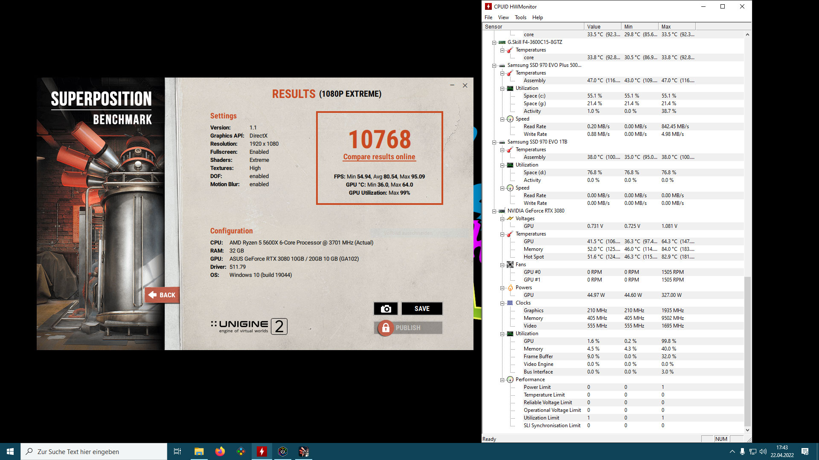819x460 pixels.
Task: Click the PUBLISH button for results
Action: (x=410, y=328)
